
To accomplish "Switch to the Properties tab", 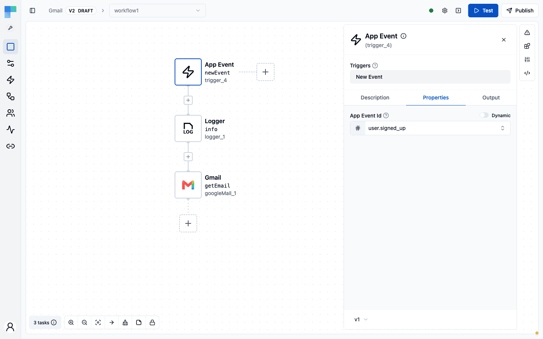I will pyautogui.click(x=436, y=98).
